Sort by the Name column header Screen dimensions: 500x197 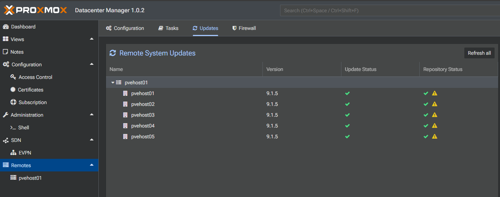coord(184,69)
